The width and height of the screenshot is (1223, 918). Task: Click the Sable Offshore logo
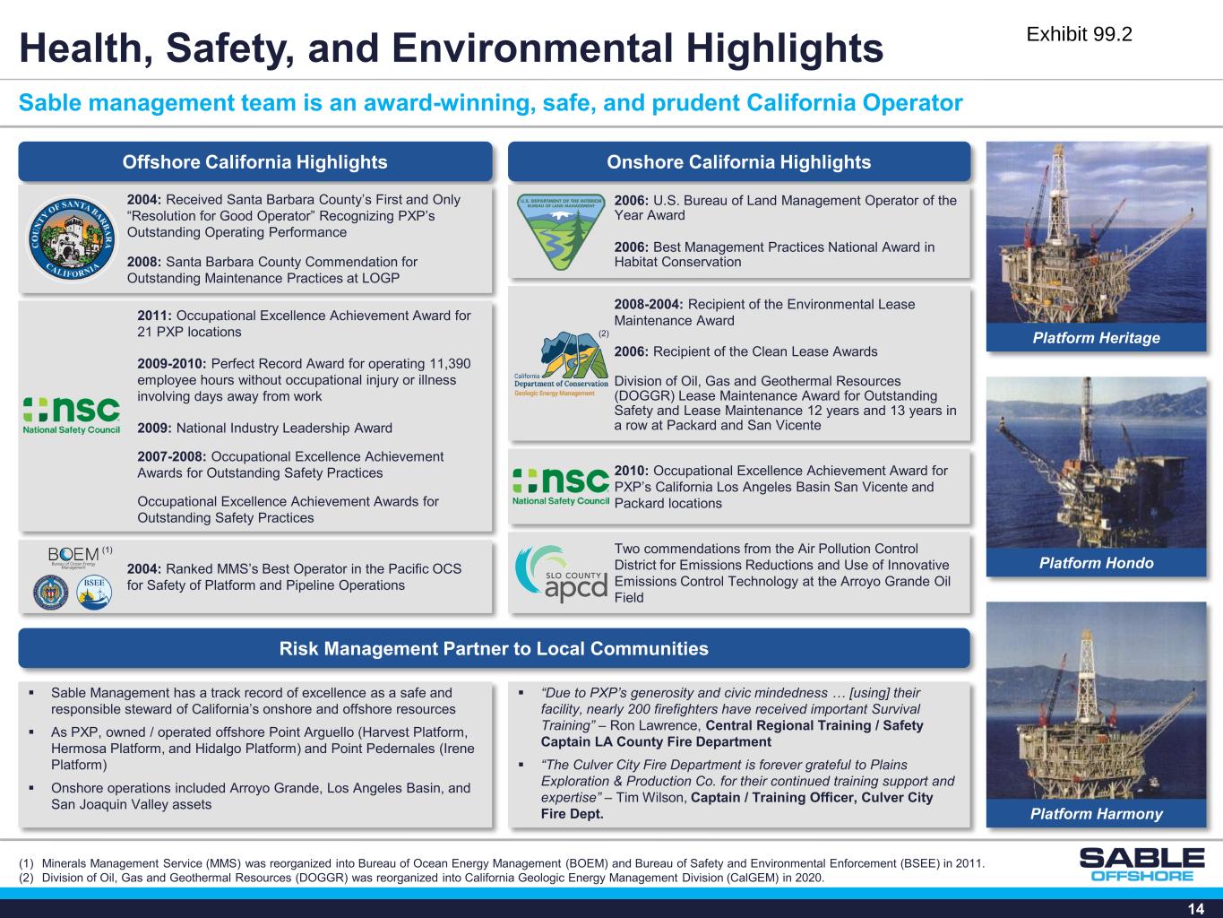(1141, 864)
